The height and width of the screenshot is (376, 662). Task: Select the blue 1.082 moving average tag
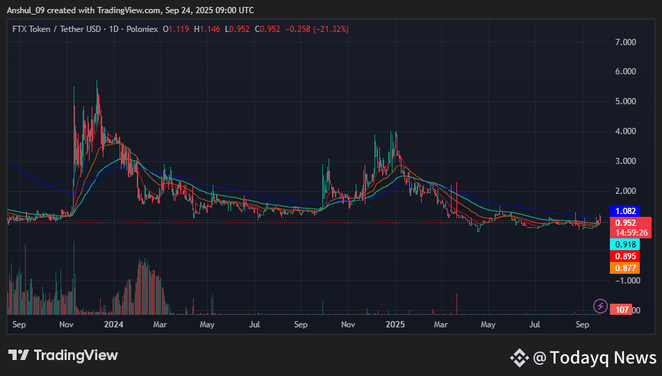coord(622,211)
